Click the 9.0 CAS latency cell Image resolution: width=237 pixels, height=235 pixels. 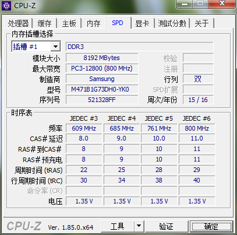(122, 138)
